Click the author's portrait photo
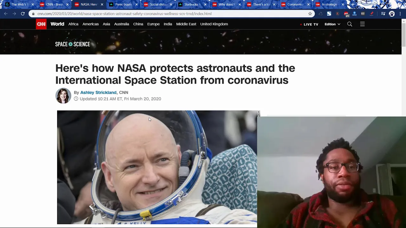 [x=63, y=96]
